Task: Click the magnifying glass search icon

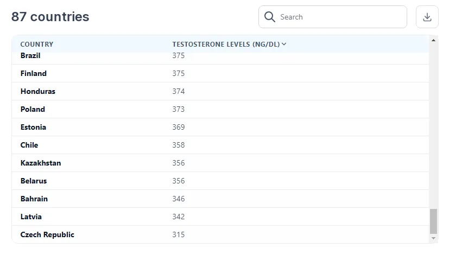Action: pyautogui.click(x=269, y=17)
